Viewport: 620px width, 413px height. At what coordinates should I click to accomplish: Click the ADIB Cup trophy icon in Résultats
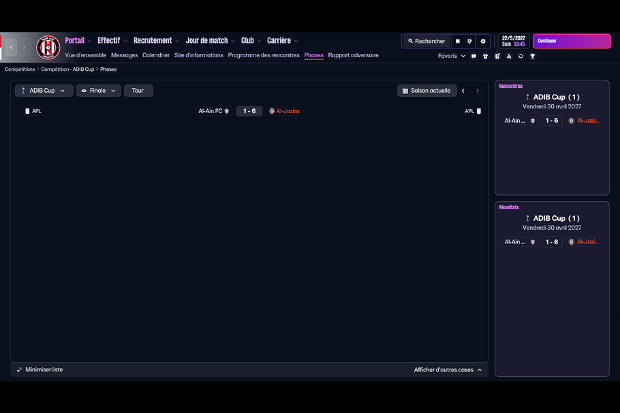click(527, 218)
